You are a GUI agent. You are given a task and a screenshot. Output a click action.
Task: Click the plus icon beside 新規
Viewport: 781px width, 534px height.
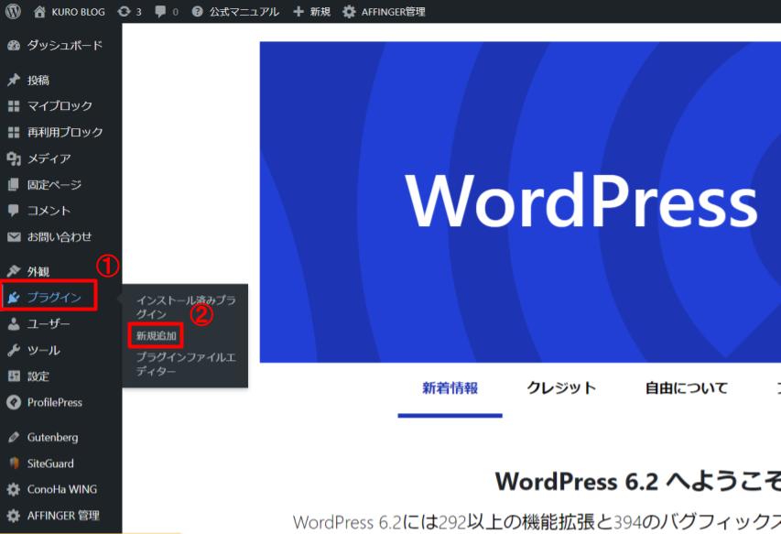[298, 12]
